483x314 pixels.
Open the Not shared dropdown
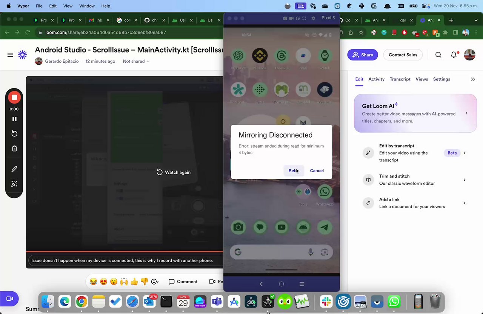pyautogui.click(x=136, y=61)
